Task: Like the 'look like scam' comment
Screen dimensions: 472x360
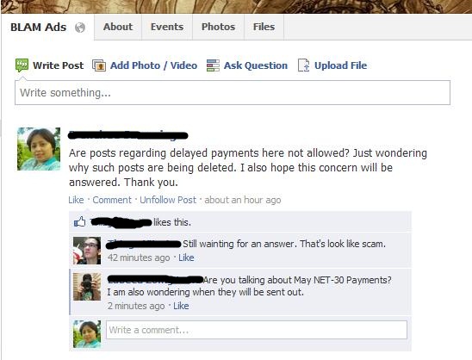Action: point(186,258)
